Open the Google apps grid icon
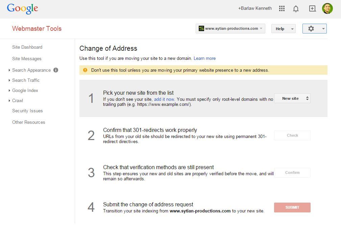The width and height of the screenshot is (341, 229). click(x=282, y=8)
